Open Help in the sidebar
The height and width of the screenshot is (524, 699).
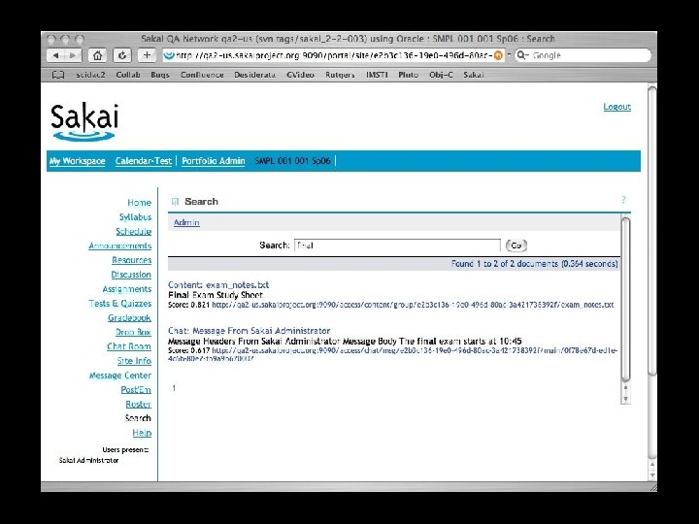(142, 433)
